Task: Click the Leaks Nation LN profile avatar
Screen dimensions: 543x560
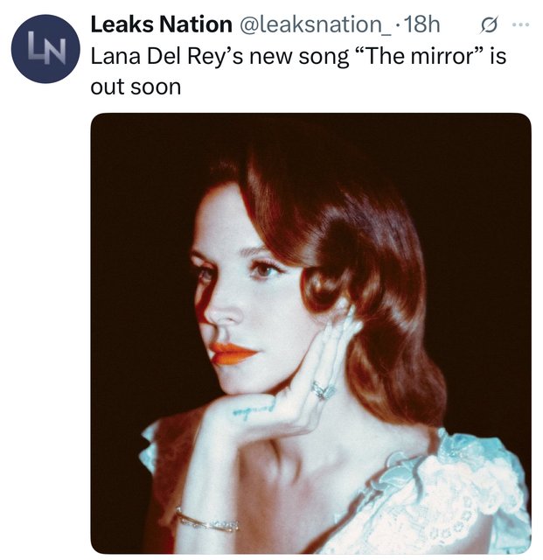Action: tap(45, 49)
